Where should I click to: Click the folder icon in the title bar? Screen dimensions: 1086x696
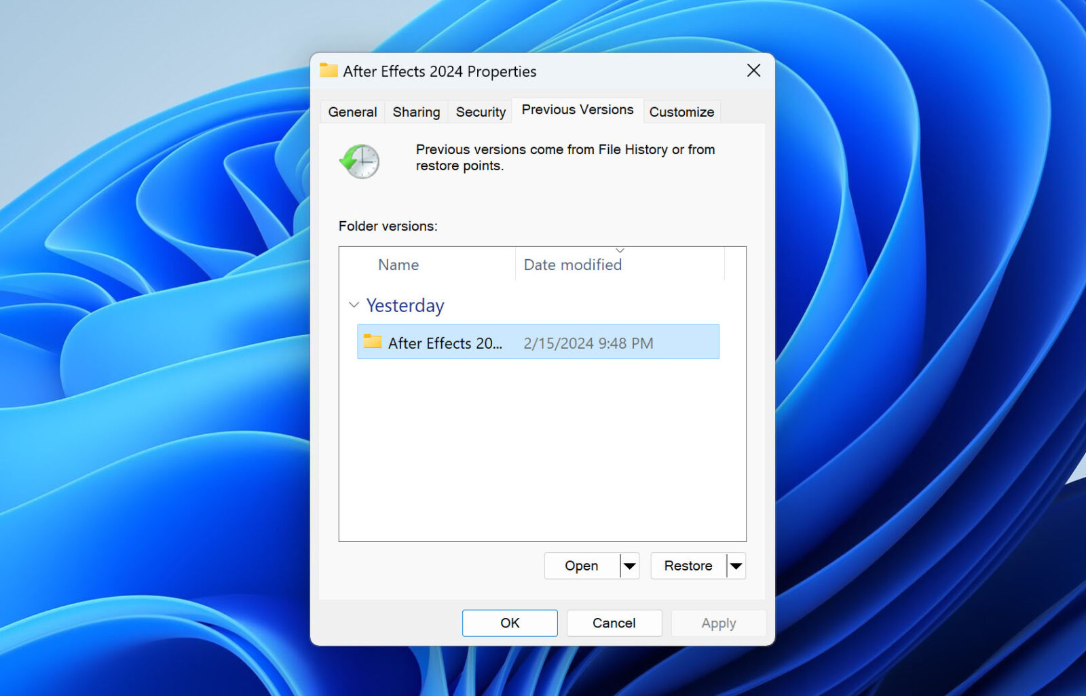[329, 71]
